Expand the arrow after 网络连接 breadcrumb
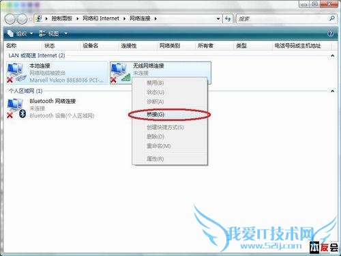 coord(155,18)
